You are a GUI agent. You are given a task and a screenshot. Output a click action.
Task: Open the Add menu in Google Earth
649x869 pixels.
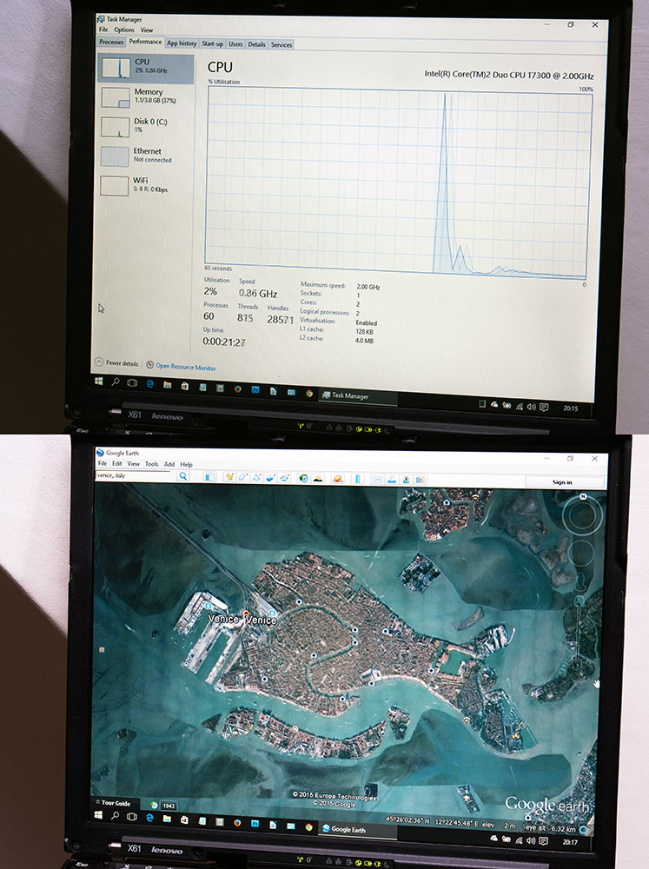169,464
